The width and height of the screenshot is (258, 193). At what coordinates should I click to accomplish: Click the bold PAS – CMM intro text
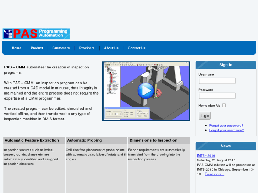[x=15, y=67]
